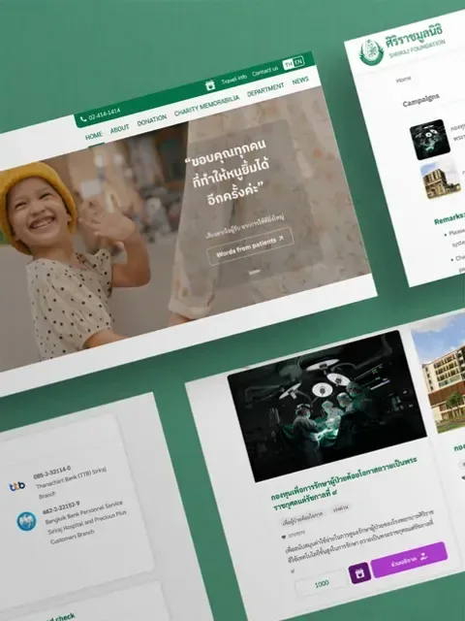Open the DEPARTMENT menu item

tap(265, 90)
